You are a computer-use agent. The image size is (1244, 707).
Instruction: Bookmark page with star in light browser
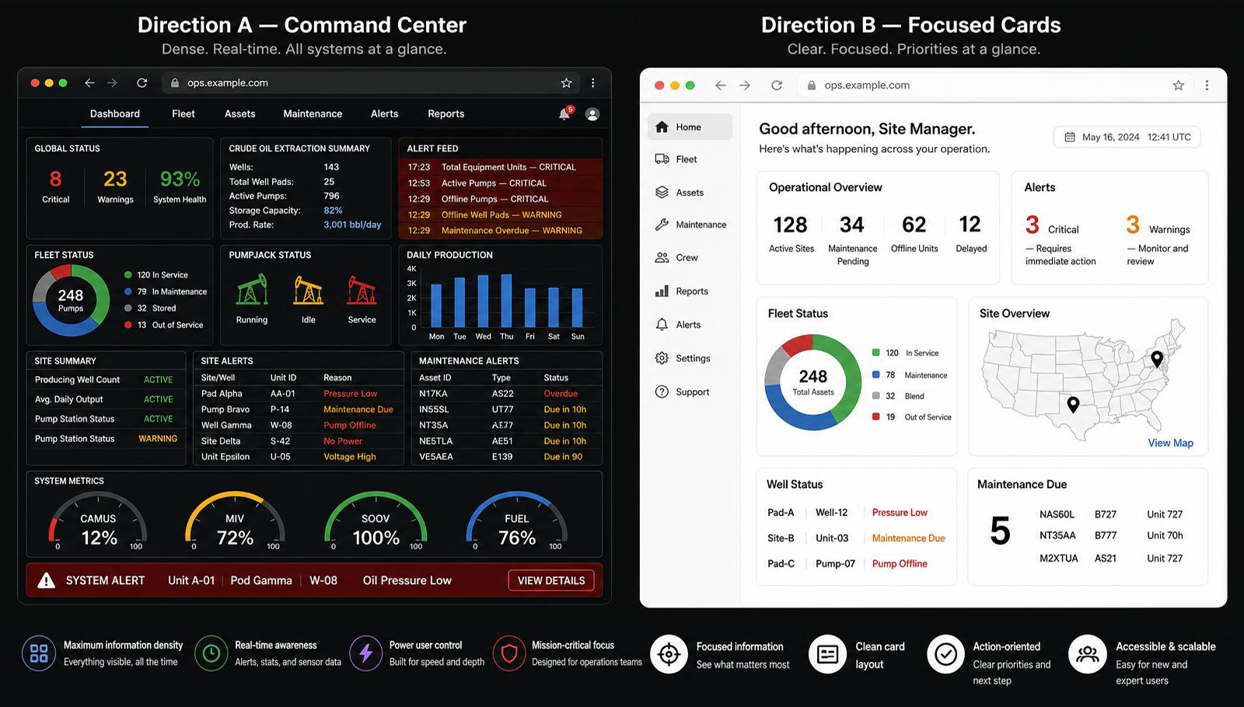pyautogui.click(x=1179, y=85)
